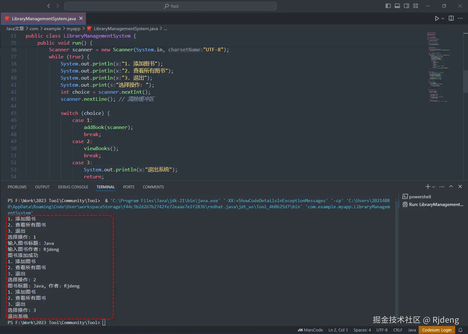Click Ln 2, Col 1 cursor position
468x334 pixels.
tap(338, 330)
